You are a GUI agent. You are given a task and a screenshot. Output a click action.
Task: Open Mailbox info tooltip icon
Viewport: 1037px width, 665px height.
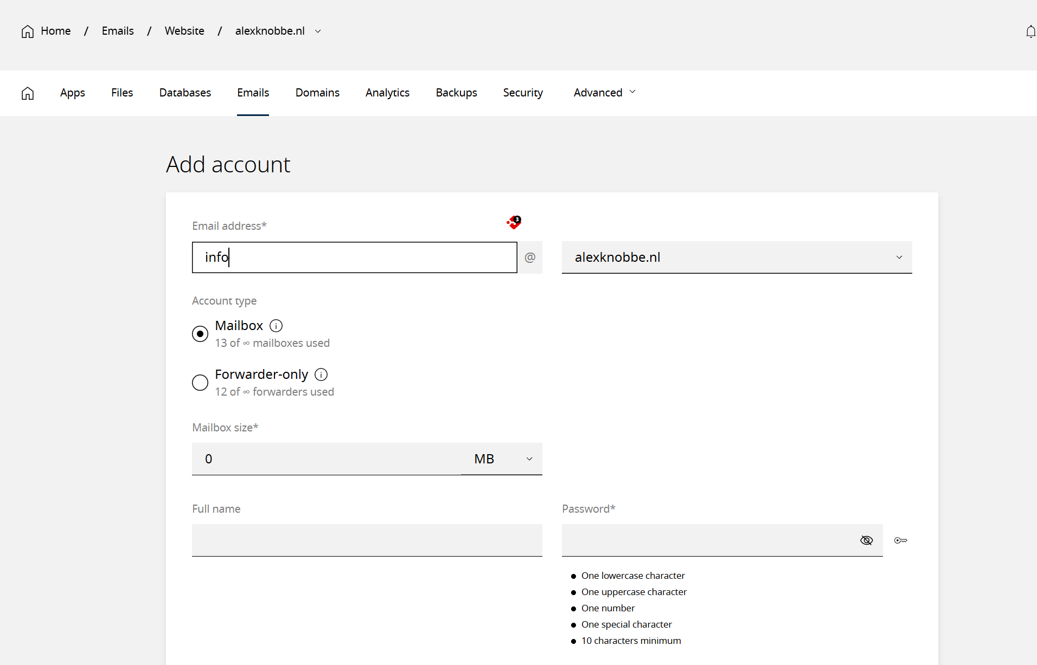click(276, 326)
